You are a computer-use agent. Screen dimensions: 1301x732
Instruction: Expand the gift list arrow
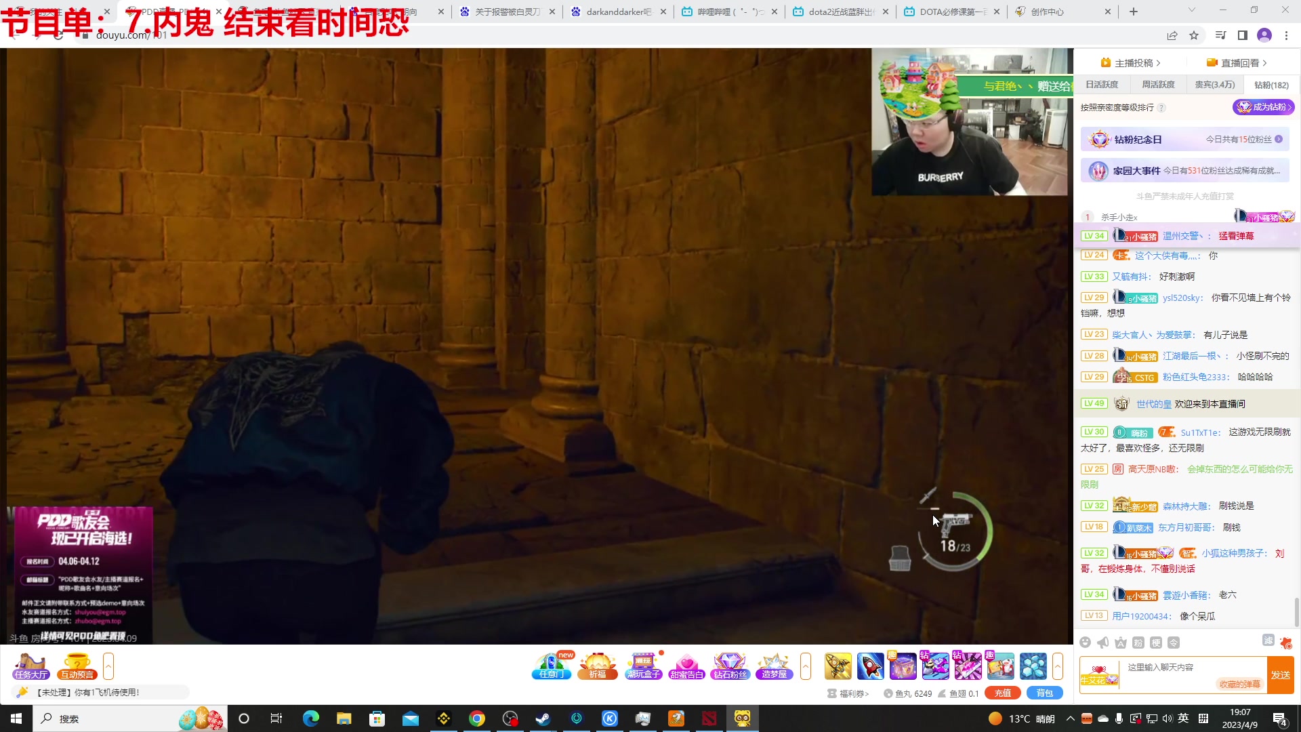(1058, 666)
